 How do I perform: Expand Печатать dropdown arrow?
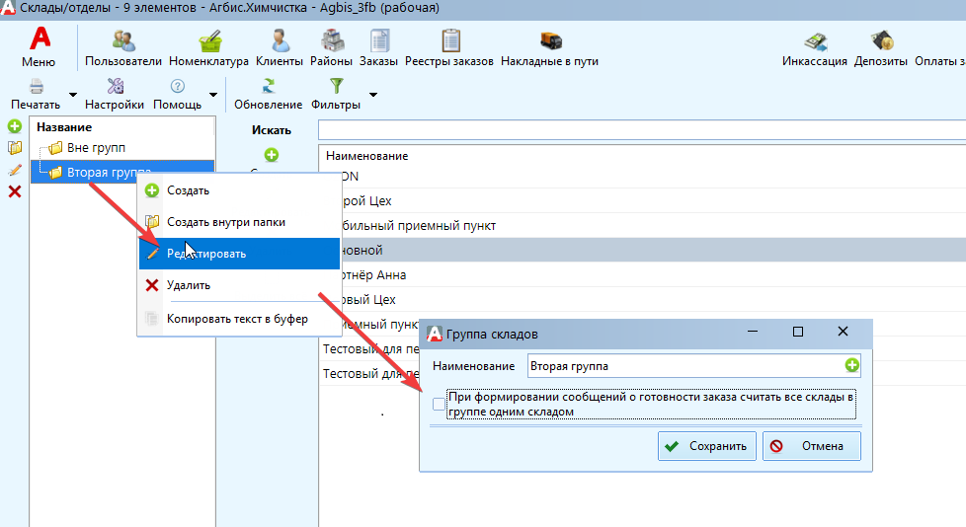[73, 95]
